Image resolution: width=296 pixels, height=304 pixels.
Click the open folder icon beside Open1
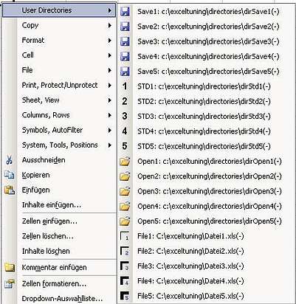(125, 162)
